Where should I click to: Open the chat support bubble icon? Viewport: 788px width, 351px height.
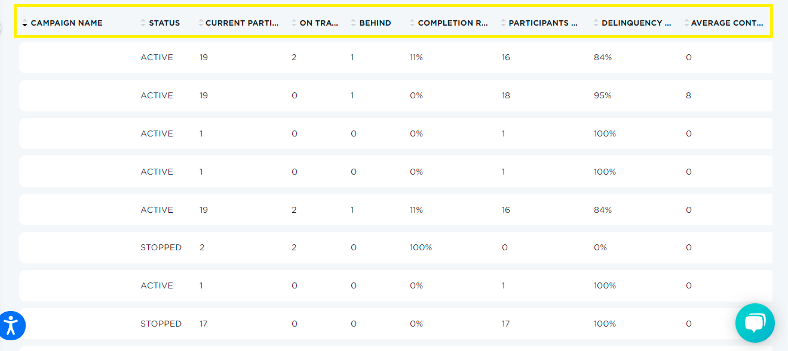click(755, 323)
